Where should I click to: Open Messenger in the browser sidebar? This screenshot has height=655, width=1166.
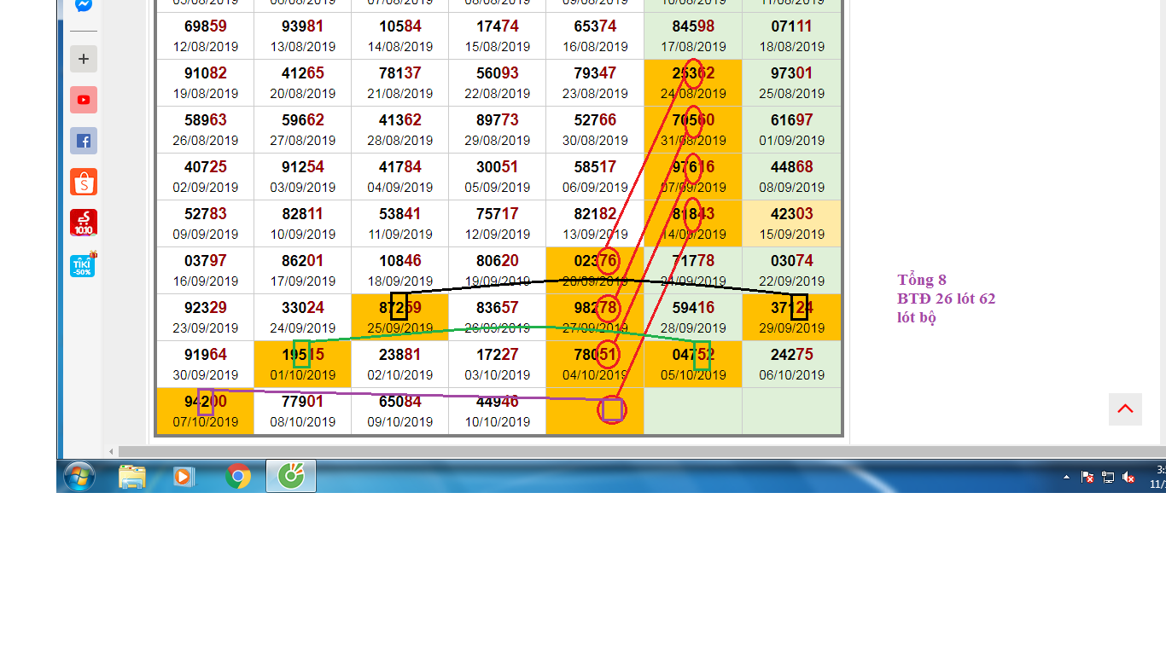click(84, 5)
